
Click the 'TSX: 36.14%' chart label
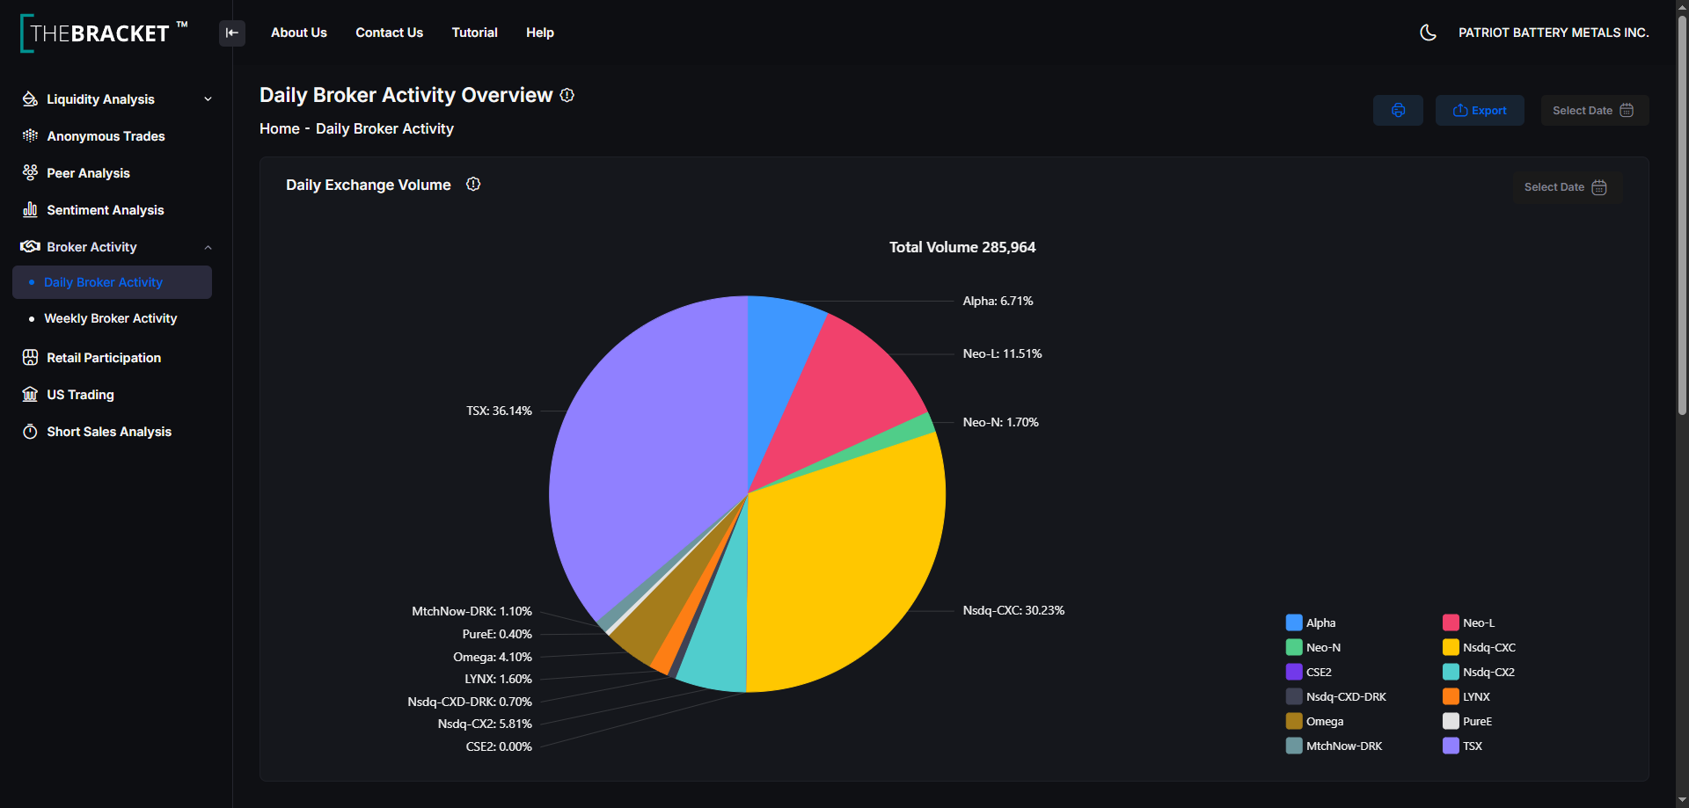coord(499,411)
